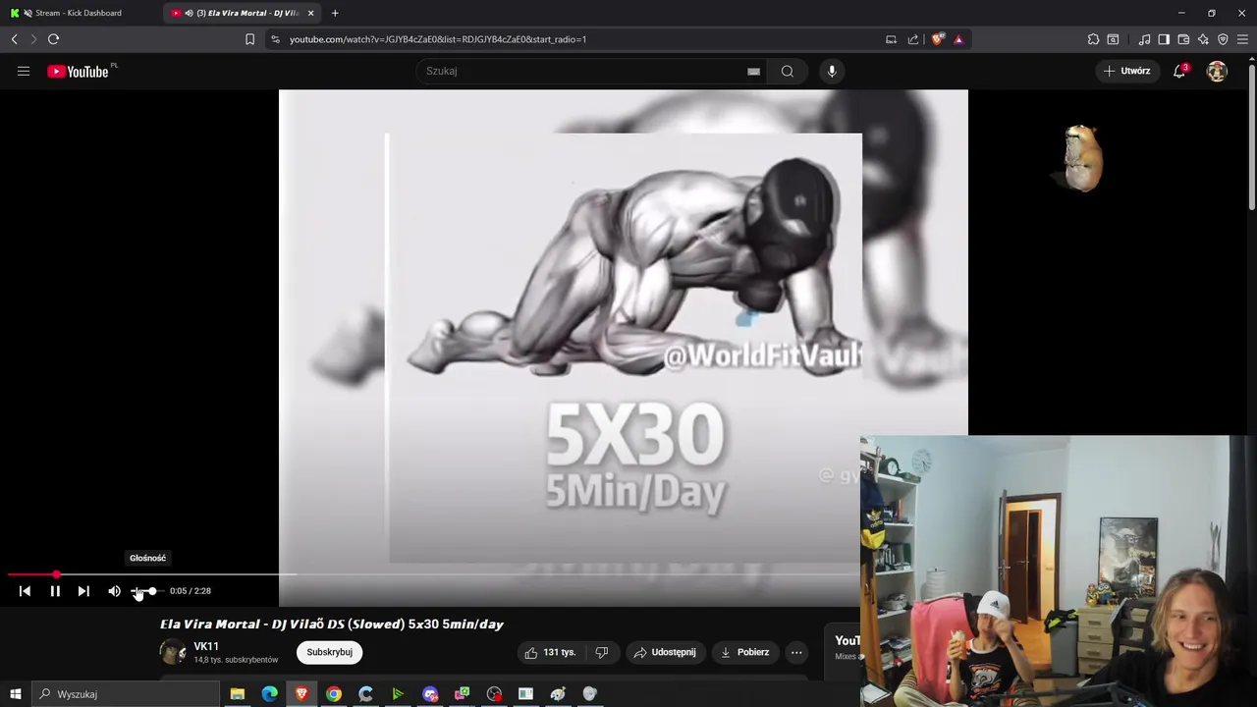Open YouTube notifications bell
Viewport: 1257px width, 707px height.
click(1179, 71)
